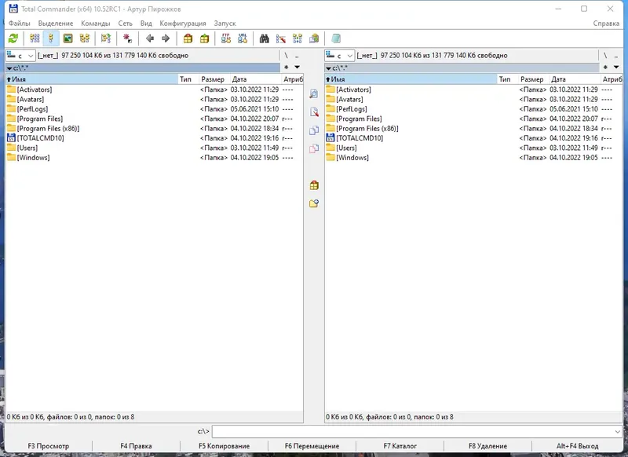Open the Запуск menu
Viewport: 628px width, 457px height.
point(225,24)
